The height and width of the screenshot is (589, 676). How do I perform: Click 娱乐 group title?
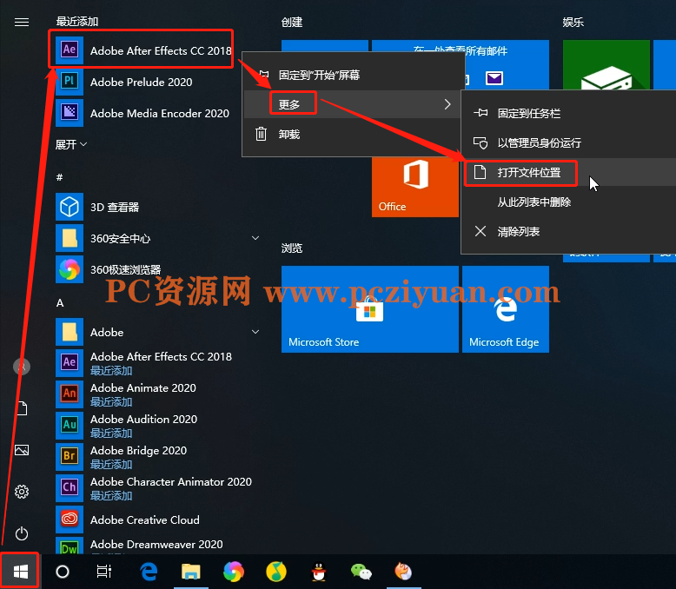[x=573, y=22]
